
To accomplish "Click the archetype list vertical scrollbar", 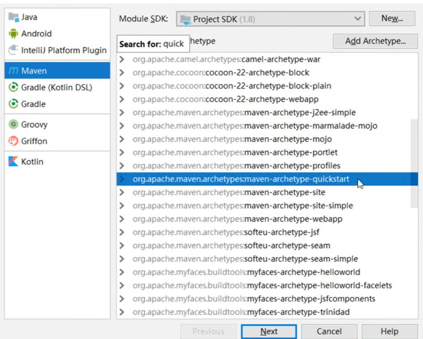I will pyautogui.click(x=414, y=164).
